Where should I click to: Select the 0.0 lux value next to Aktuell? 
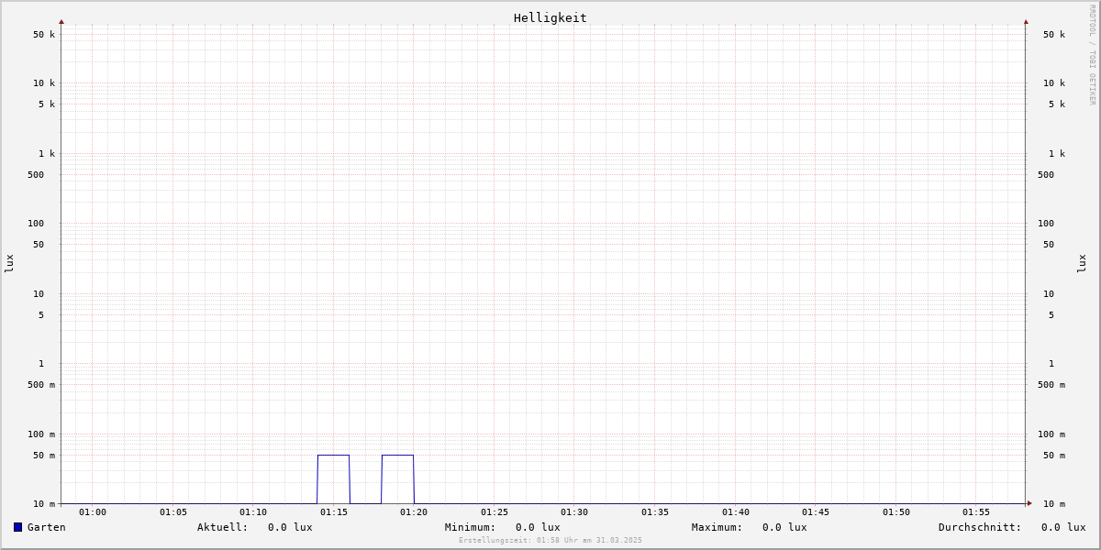click(x=290, y=527)
